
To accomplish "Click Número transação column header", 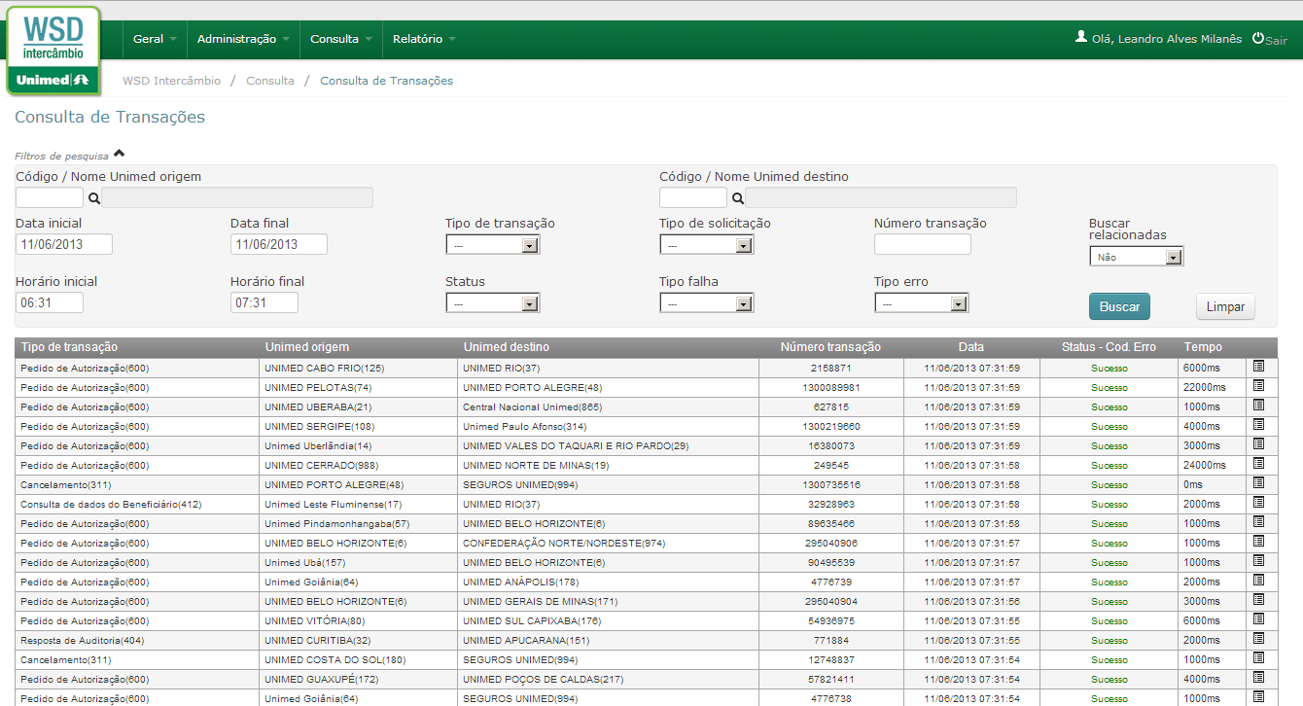I will pyautogui.click(x=830, y=347).
